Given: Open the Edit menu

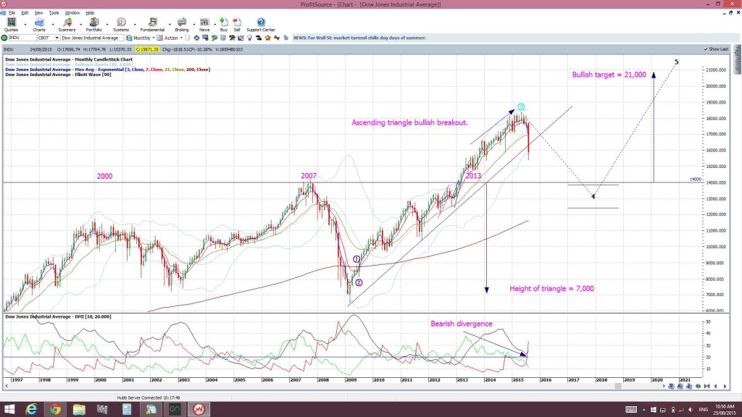Looking at the screenshot, I should (25, 13).
